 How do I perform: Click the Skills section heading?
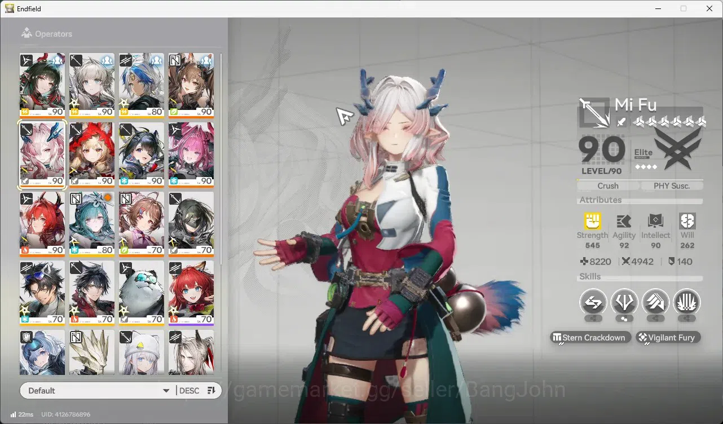(590, 277)
